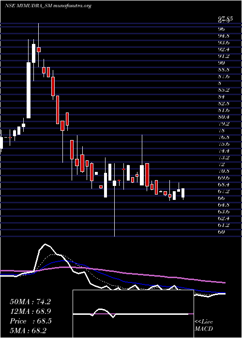Select the Price : 68.5 readout

click(x=30, y=321)
